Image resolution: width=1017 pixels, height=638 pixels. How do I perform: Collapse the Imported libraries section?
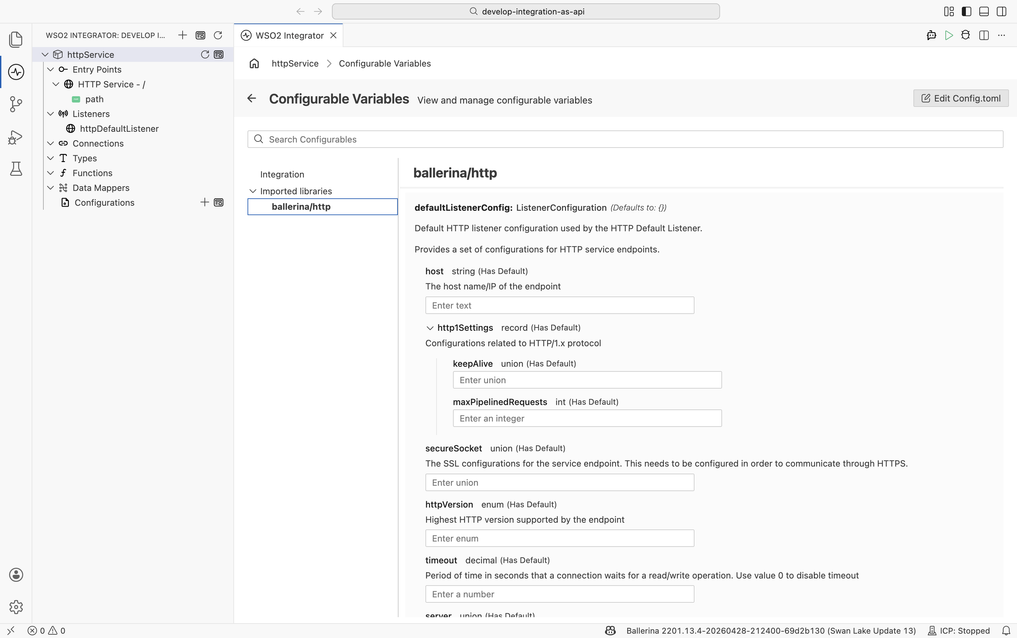click(x=253, y=191)
